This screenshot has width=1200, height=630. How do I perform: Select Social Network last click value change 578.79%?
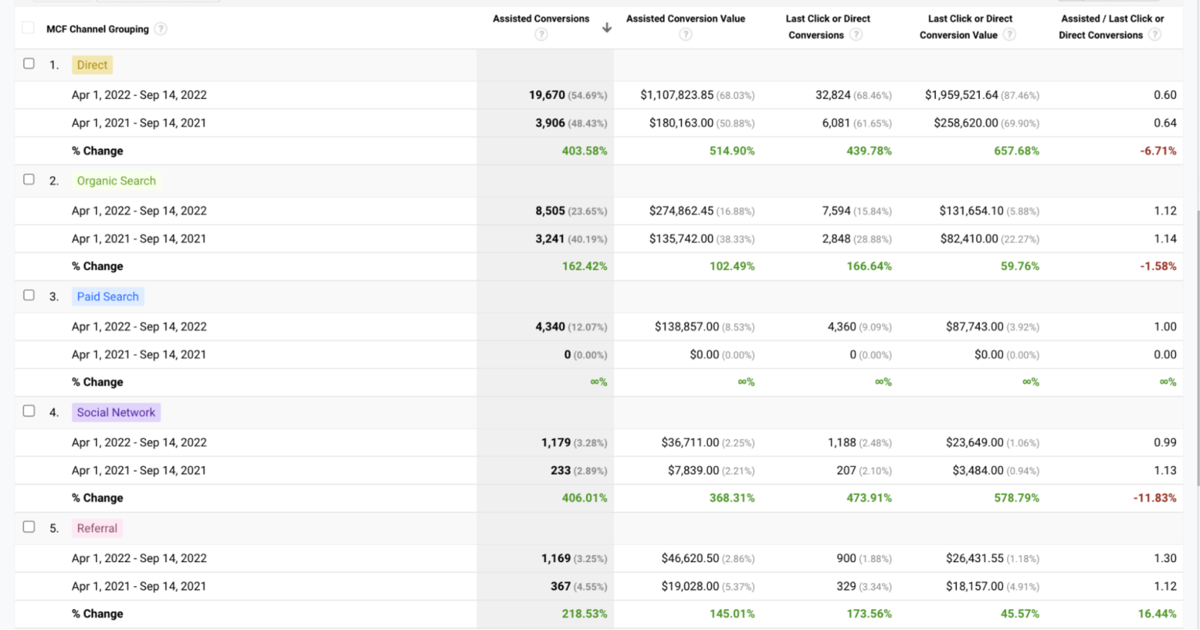click(x=1016, y=497)
